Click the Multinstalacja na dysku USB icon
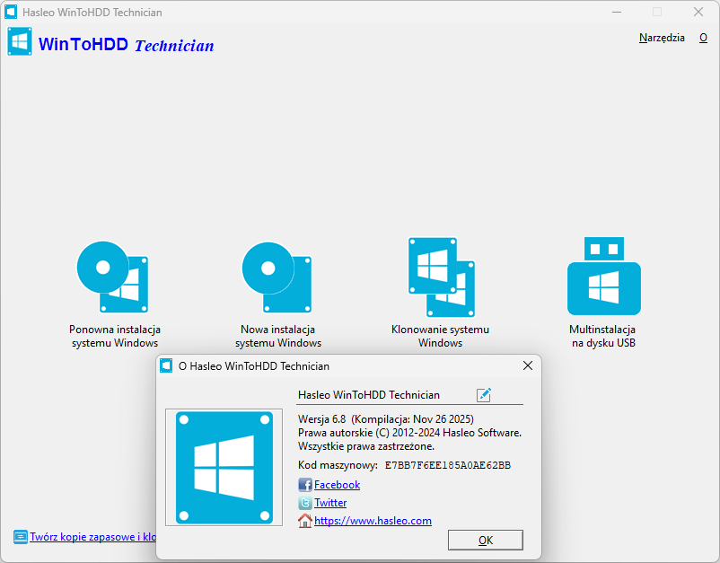The image size is (720, 563). pos(604,276)
